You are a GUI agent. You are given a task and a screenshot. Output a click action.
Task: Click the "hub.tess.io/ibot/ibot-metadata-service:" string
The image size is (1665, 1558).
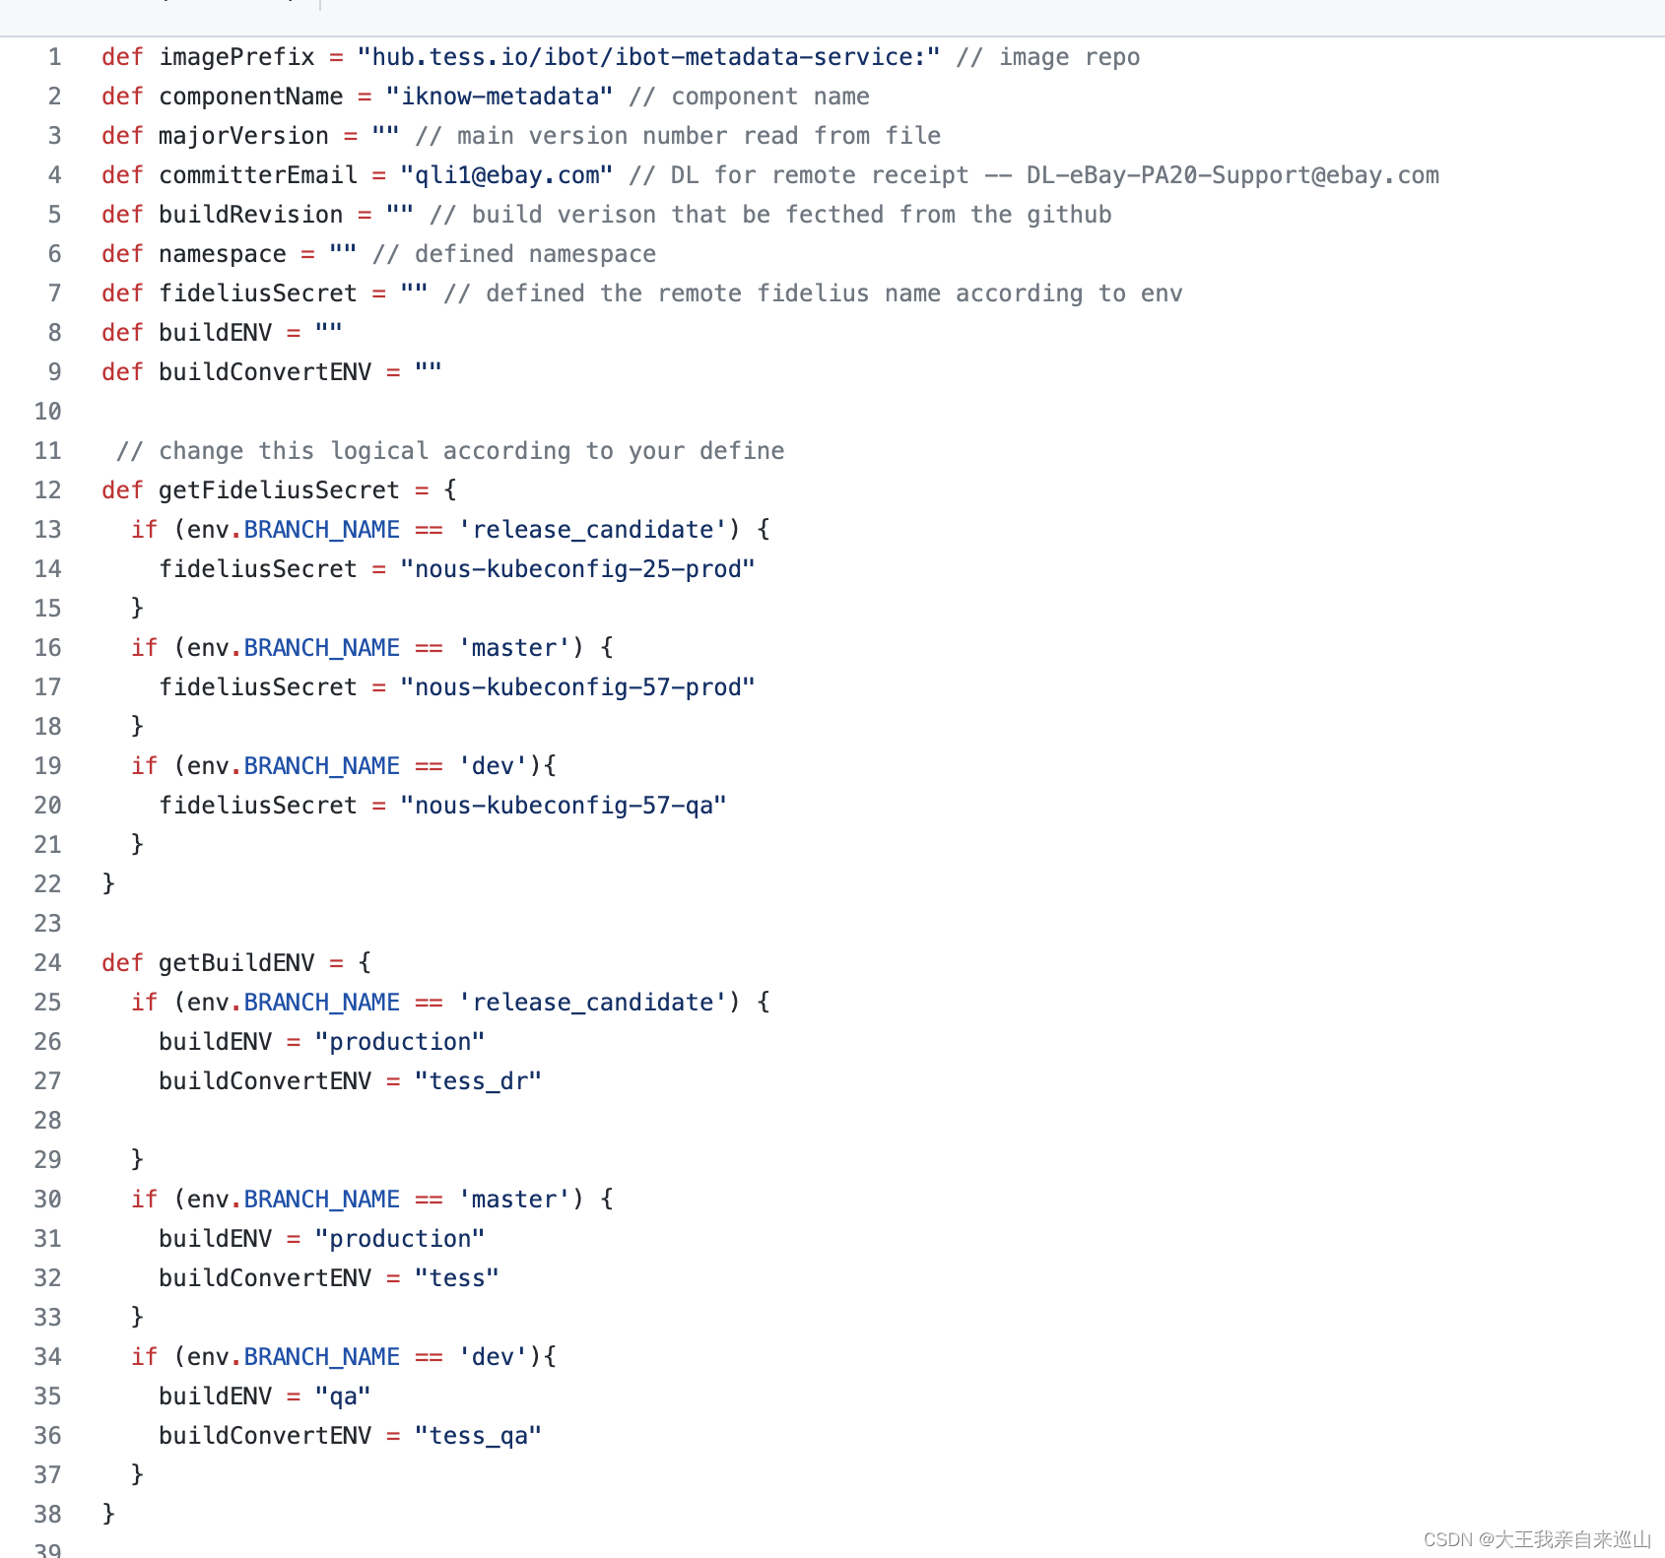click(x=648, y=57)
